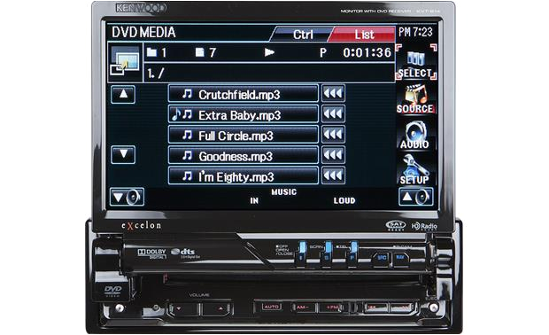Tap the elapsed time 0:01:36

(367, 52)
